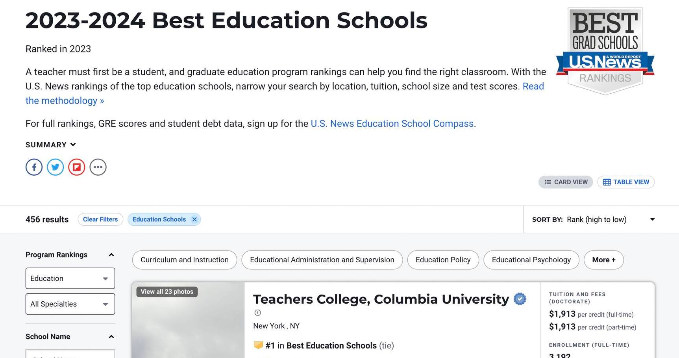Select Educational Psychology specialty
Screen dimensions: 679x358
click(x=531, y=260)
